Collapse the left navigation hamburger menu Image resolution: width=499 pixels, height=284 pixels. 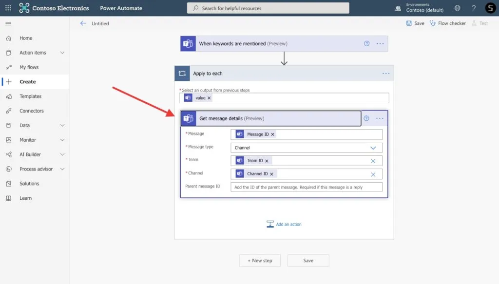[8, 23]
